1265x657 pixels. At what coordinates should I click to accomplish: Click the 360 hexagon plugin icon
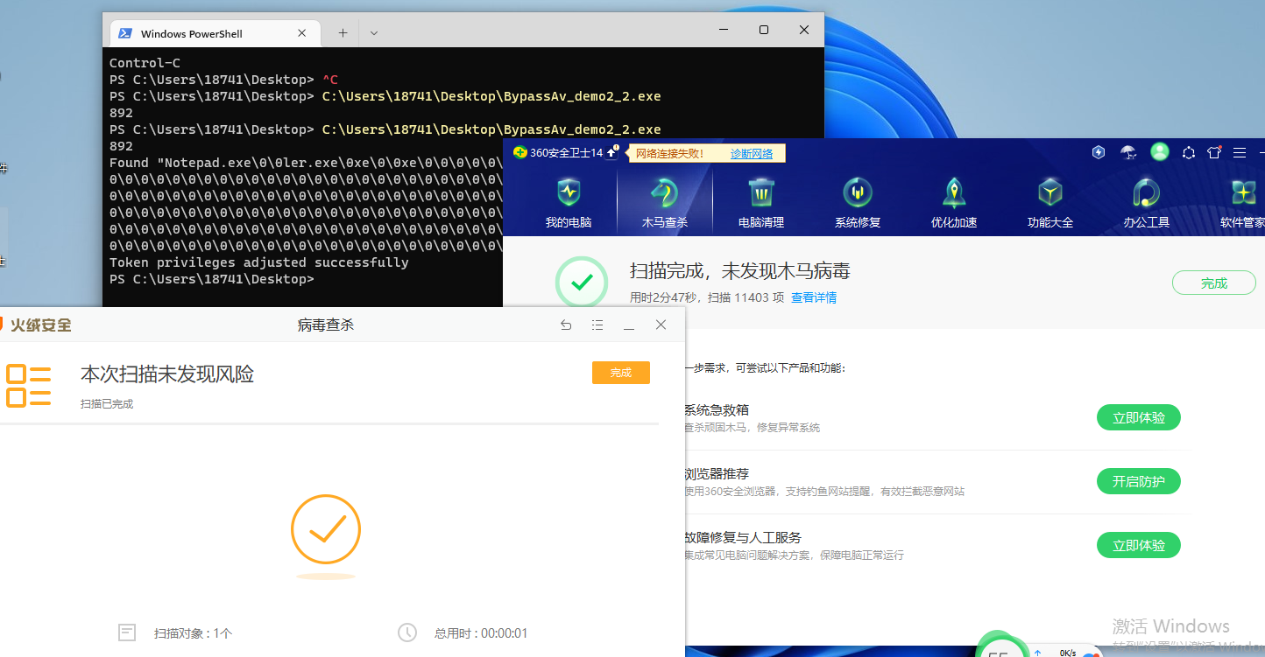(1189, 152)
